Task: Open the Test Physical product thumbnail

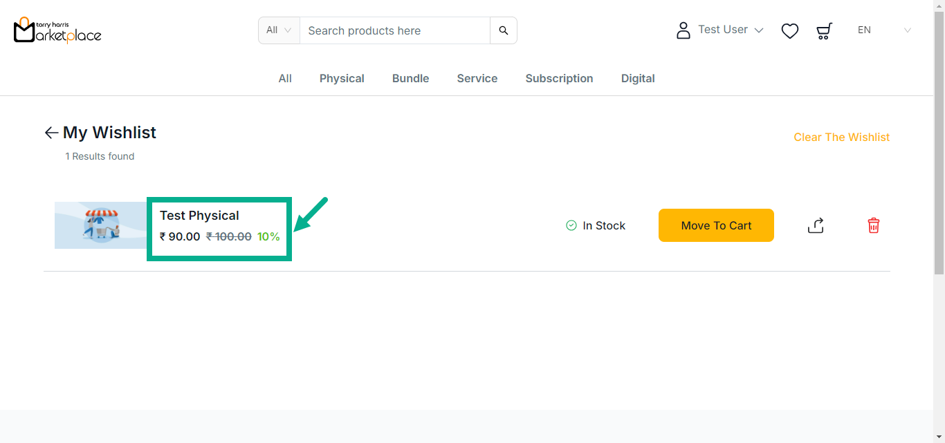Action: coord(101,225)
